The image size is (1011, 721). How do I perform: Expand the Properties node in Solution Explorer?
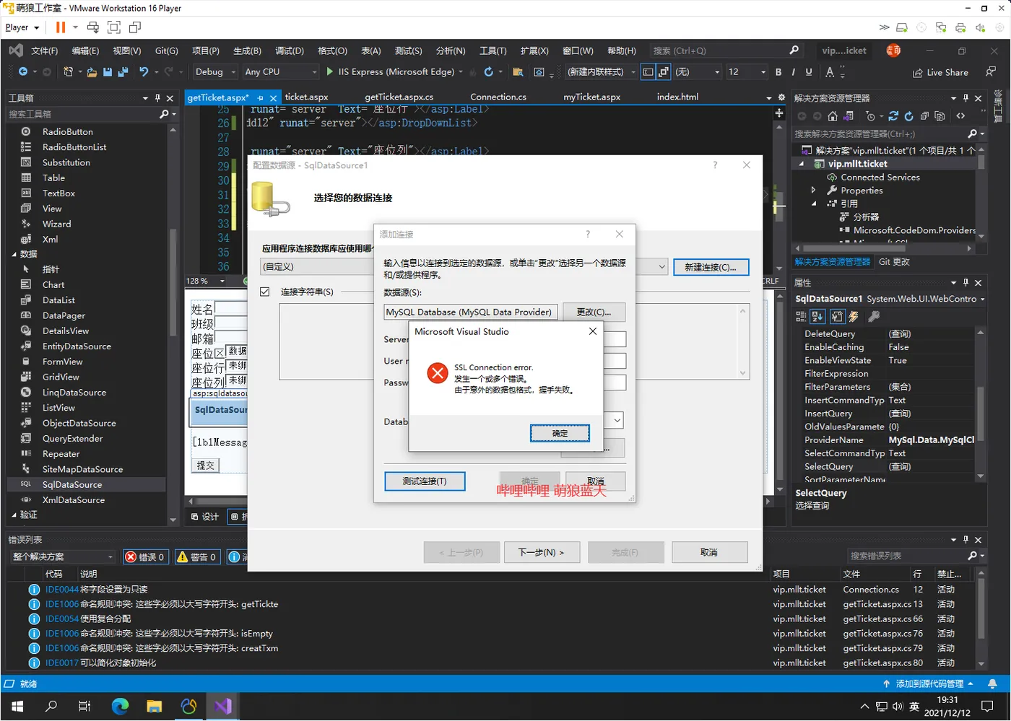click(814, 191)
